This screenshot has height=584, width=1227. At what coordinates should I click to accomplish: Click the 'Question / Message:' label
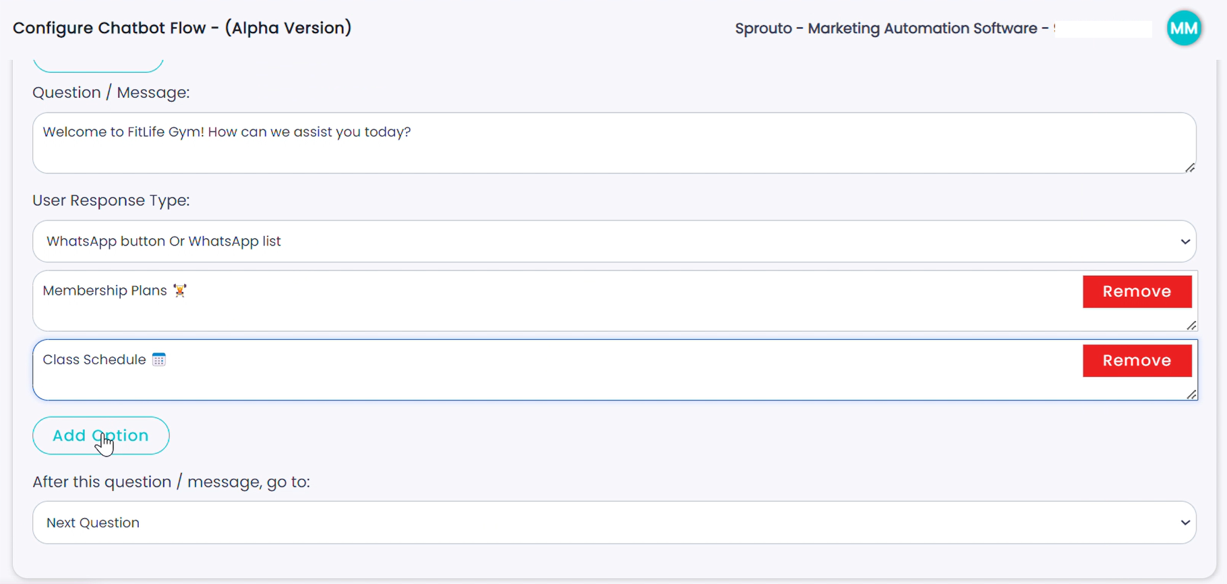[x=111, y=92]
